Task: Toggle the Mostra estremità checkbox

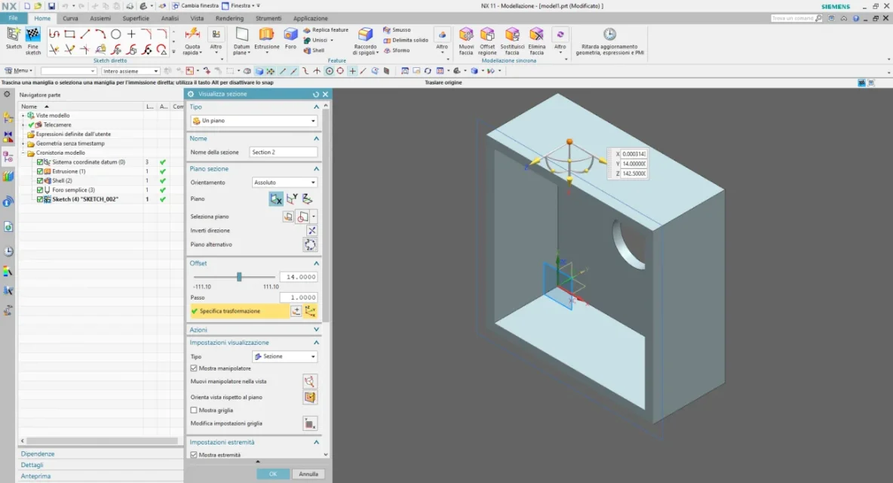Action: (194, 455)
